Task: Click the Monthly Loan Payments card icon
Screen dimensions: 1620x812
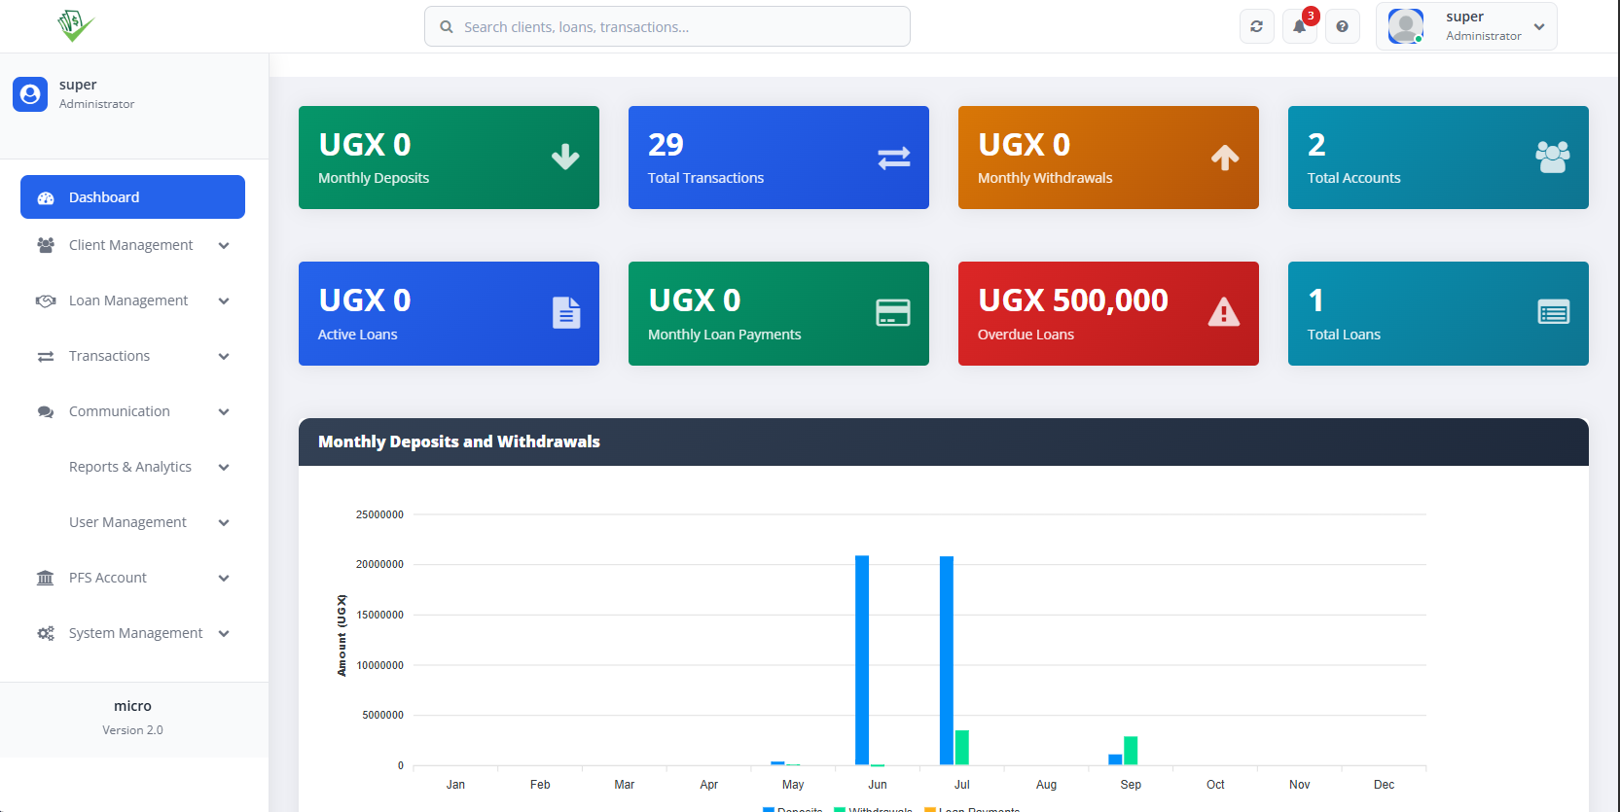Action: [892, 312]
